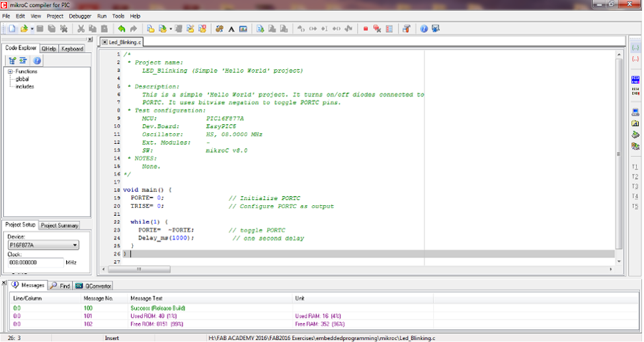Switch to the Keyboard tab
Screen dimensions: 644x342
point(72,48)
